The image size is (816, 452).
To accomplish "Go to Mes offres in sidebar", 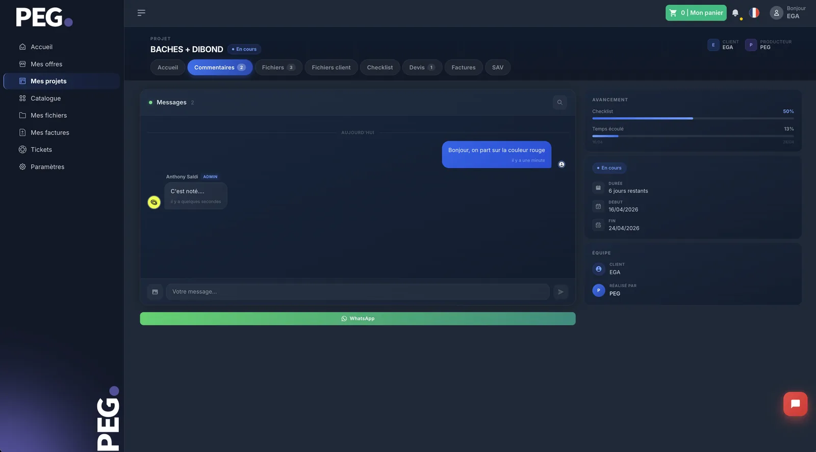I will point(46,64).
